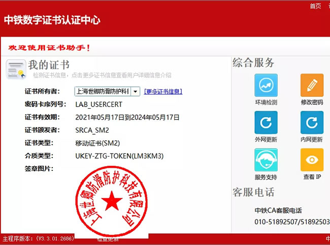The width and height of the screenshot is (330, 245).
Task: Go to 首页 in the top menu
Action: coord(315,6)
